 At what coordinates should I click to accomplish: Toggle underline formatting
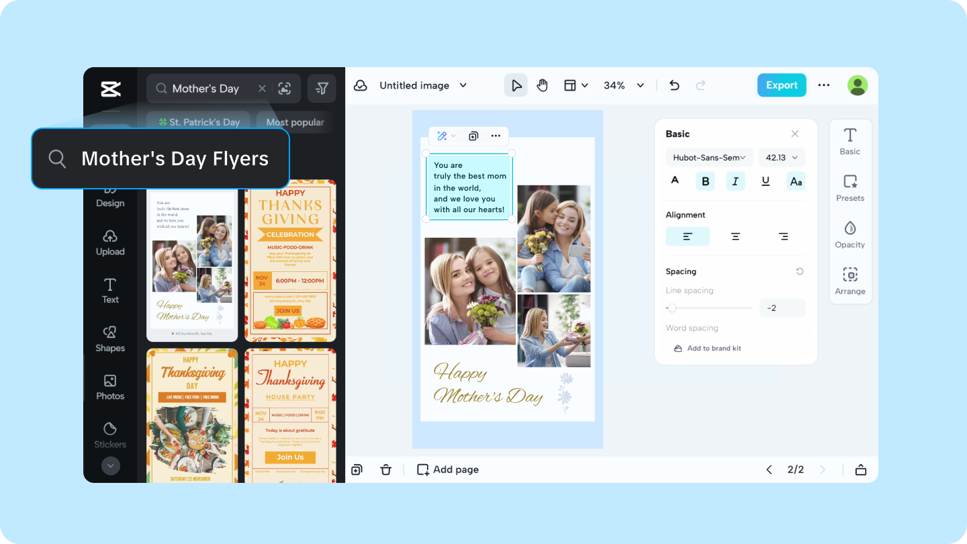click(x=766, y=181)
